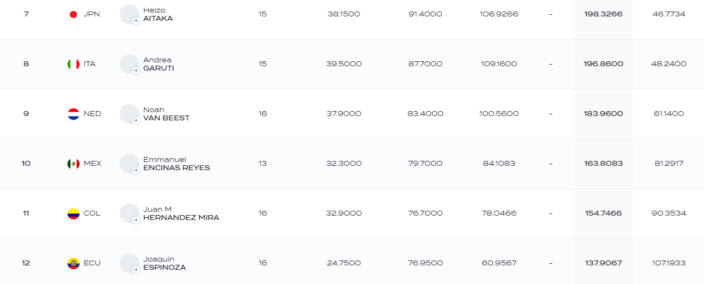Click Noah Van Beest's avatar arrow icon
This screenshot has width=720, height=284.
click(136, 120)
